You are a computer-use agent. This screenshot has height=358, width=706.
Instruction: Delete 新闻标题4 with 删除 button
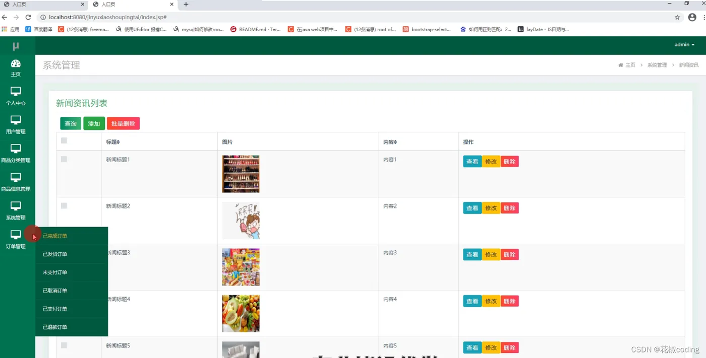pos(510,301)
